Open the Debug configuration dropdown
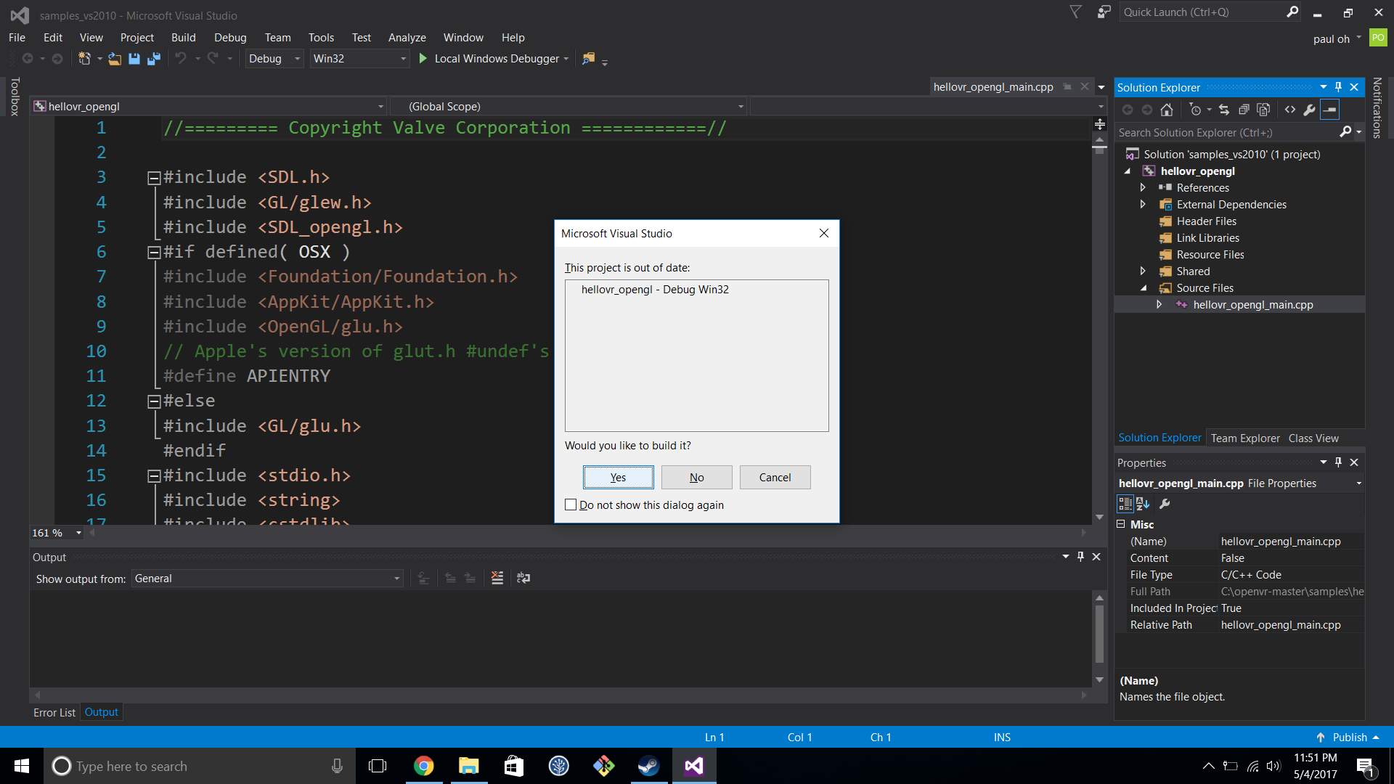 [x=297, y=59]
